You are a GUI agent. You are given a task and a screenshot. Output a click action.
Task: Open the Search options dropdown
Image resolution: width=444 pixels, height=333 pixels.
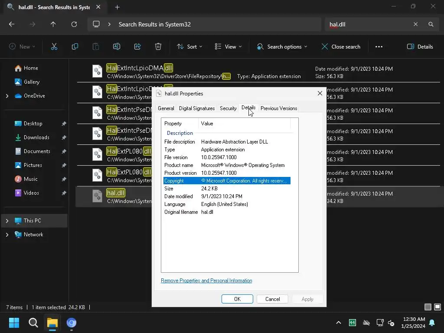coord(282,47)
